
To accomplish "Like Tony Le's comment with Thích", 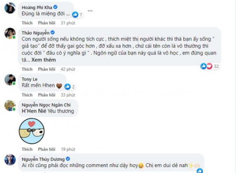I will click(27, 95).
